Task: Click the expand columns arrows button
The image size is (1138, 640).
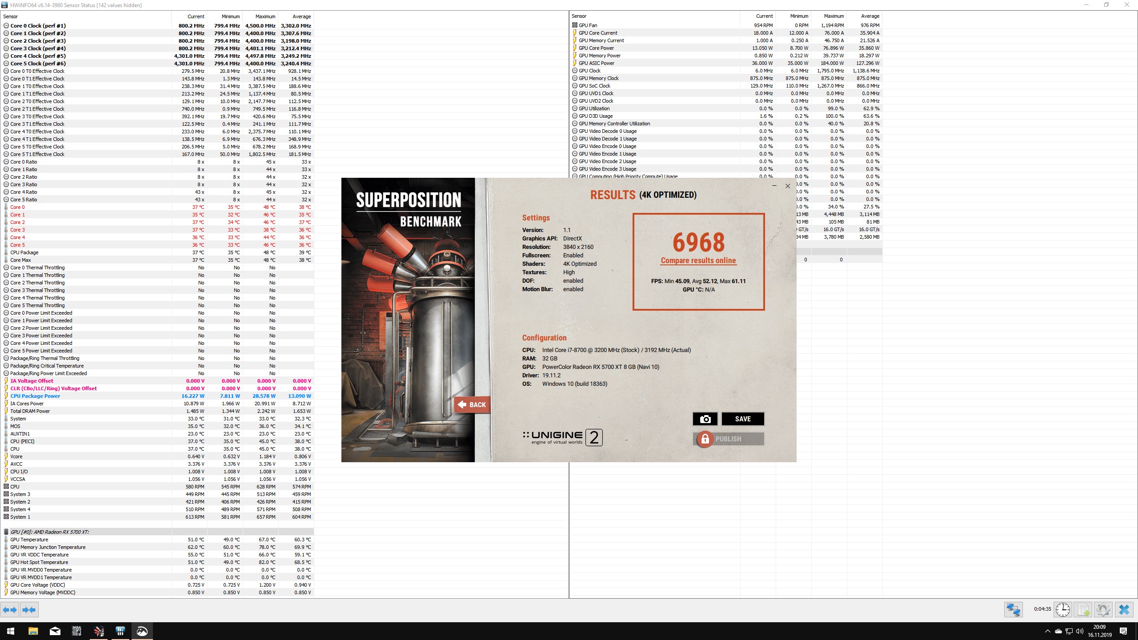Action: (10, 610)
